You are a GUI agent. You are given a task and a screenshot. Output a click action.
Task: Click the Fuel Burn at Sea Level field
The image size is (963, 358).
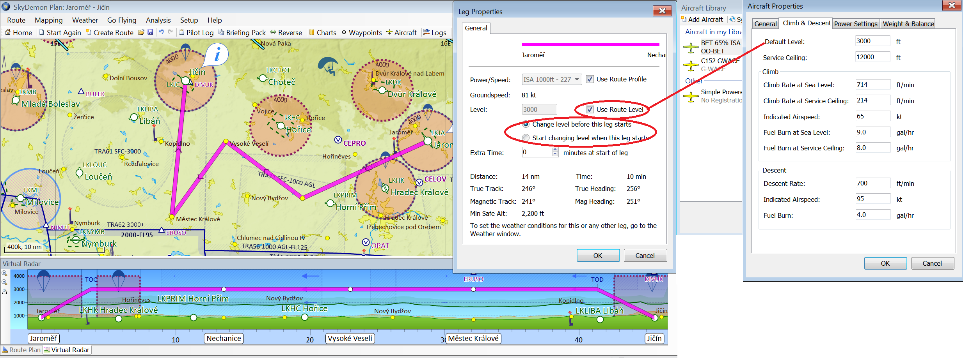point(873,132)
